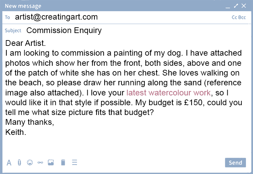Click the paperclip attach file icon
This screenshot has width=253, height=174.
coord(19,163)
